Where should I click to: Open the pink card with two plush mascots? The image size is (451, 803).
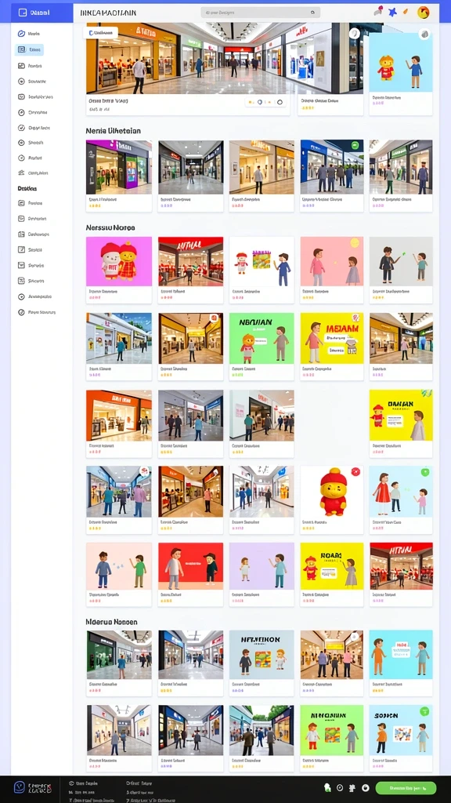[119, 270]
